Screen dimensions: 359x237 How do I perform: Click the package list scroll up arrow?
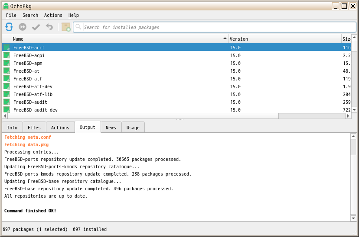(x=354, y=37)
